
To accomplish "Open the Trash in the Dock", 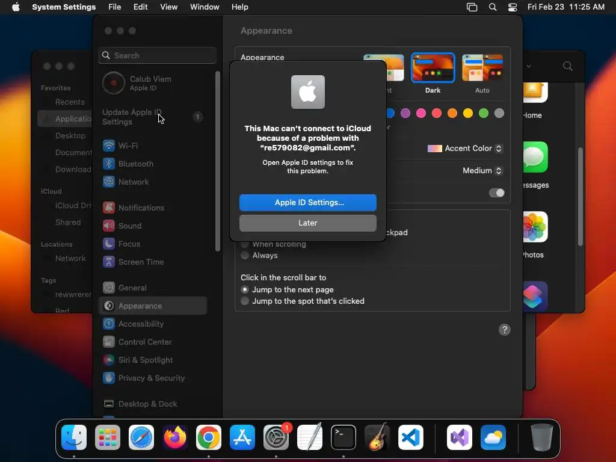I will pyautogui.click(x=542, y=437).
